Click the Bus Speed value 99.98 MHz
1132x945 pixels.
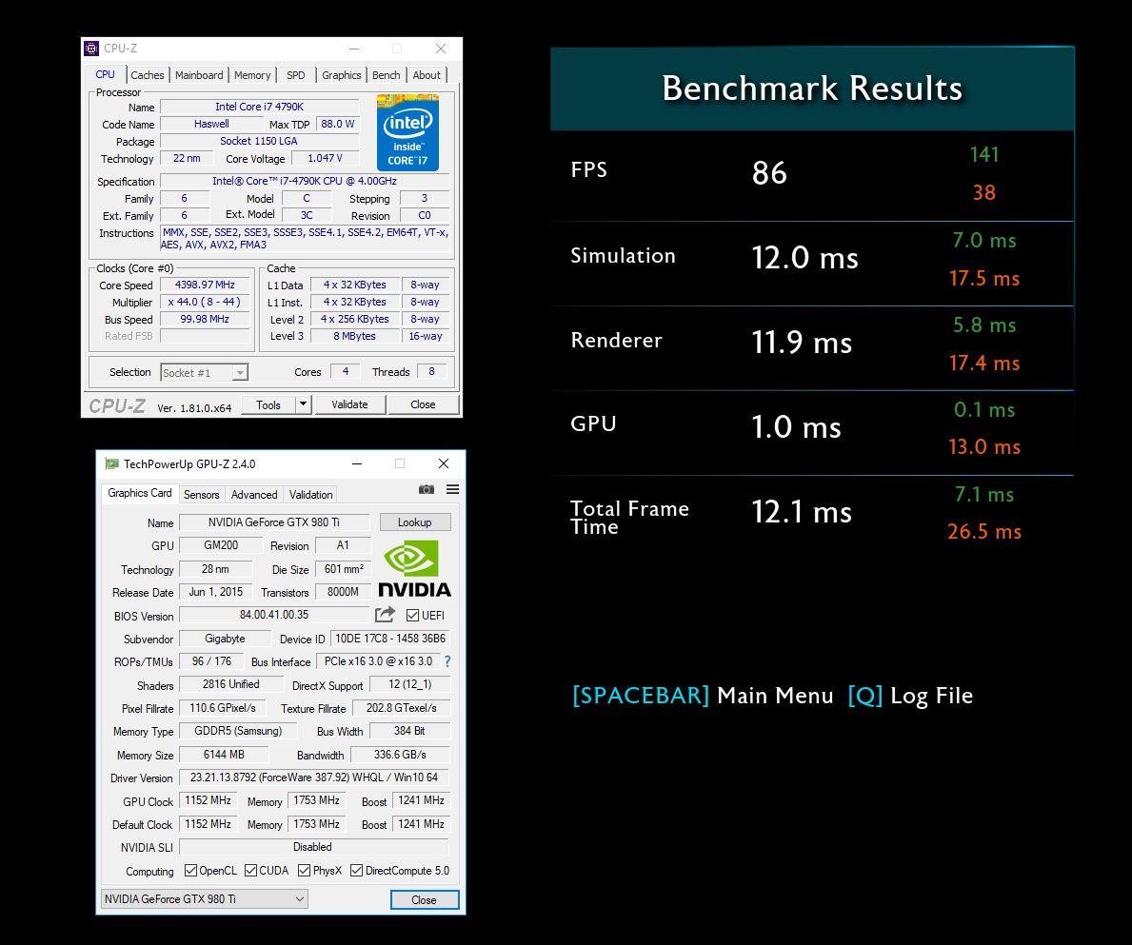click(205, 319)
